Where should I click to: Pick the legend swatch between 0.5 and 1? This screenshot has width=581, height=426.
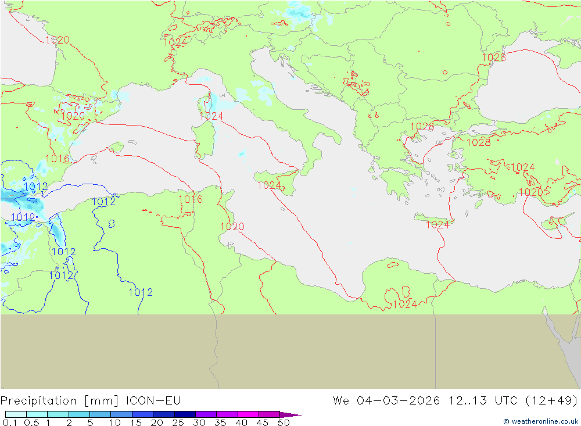37,414
